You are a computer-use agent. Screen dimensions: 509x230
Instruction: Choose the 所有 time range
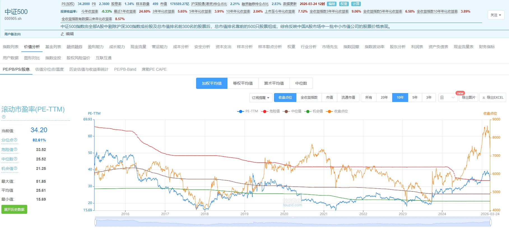369,98
